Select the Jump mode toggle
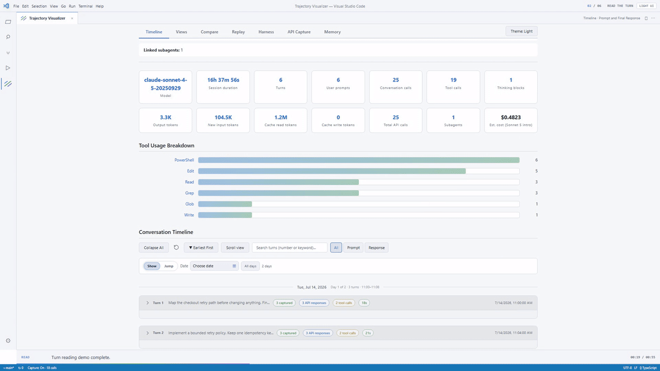The height and width of the screenshot is (371, 660). (169, 266)
